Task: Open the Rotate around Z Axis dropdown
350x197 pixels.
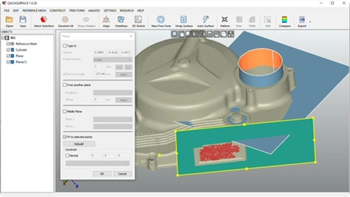Action: (112, 59)
